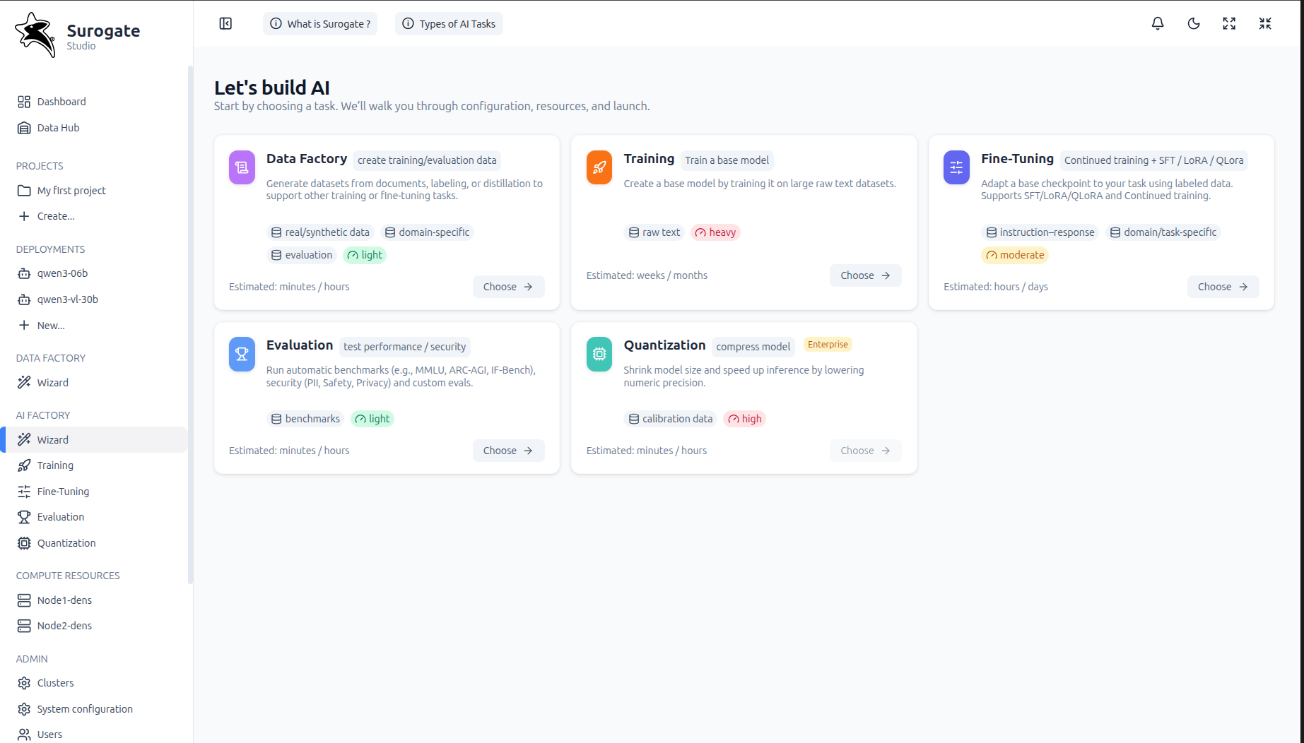Image resolution: width=1304 pixels, height=743 pixels.
Task: Click the notifications bell icon
Action: pyautogui.click(x=1158, y=23)
